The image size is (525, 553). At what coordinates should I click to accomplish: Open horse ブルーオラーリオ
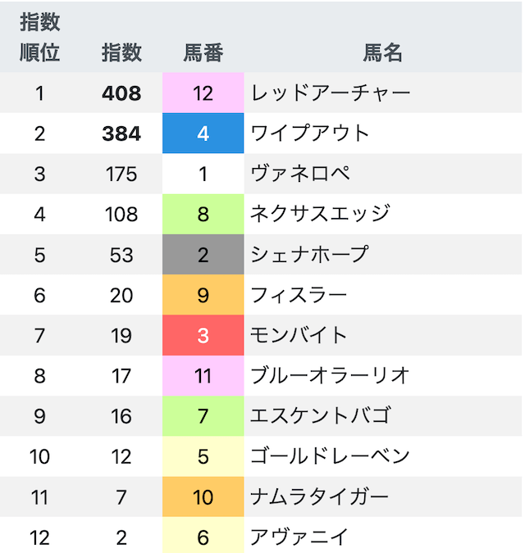(x=330, y=375)
